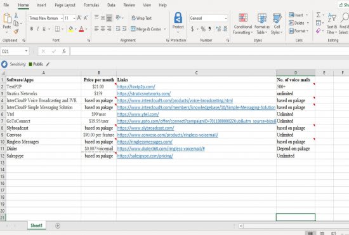Apply the red font color
The width and height of the screenshot is (349, 235).
click(x=81, y=29)
